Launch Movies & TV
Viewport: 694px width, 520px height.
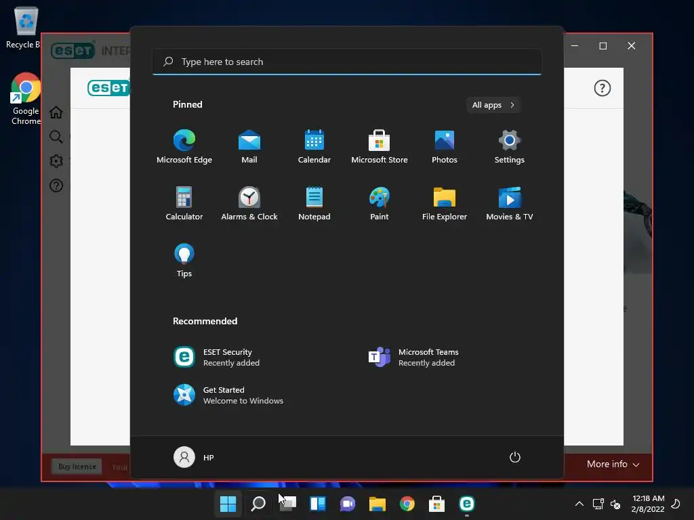click(510, 204)
